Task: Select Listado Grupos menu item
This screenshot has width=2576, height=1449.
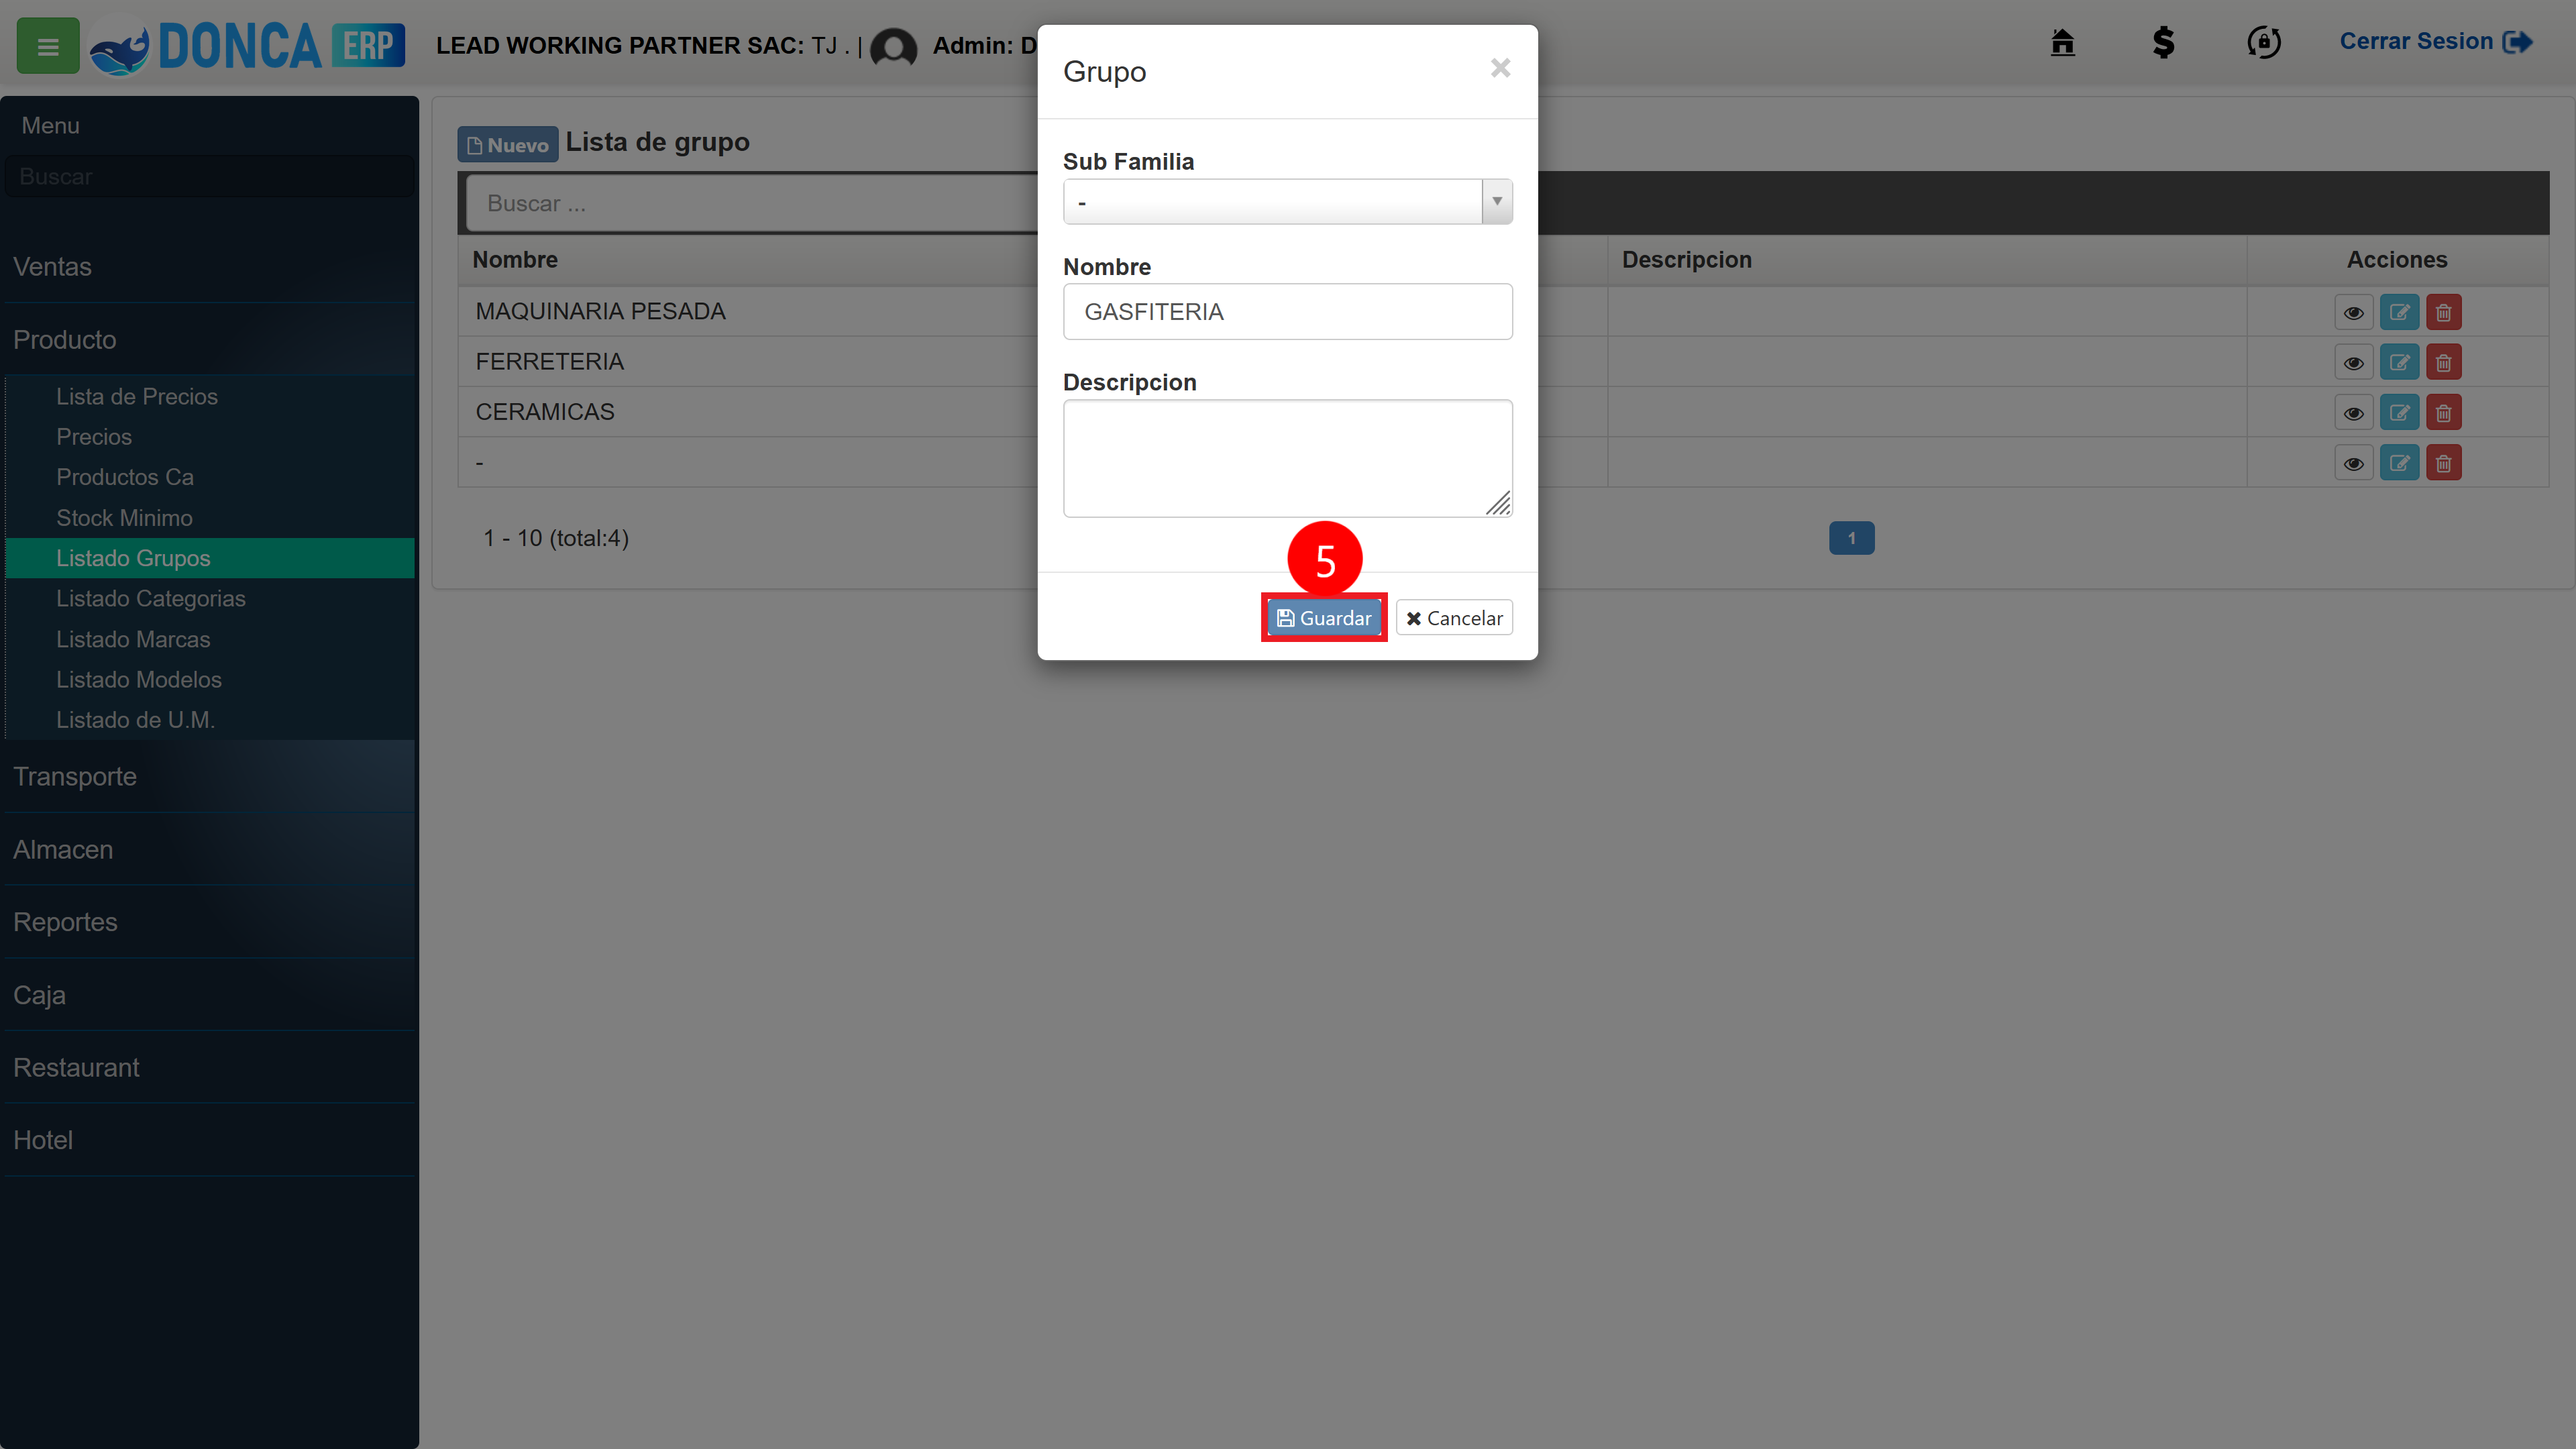Action: pyautogui.click(x=209, y=558)
